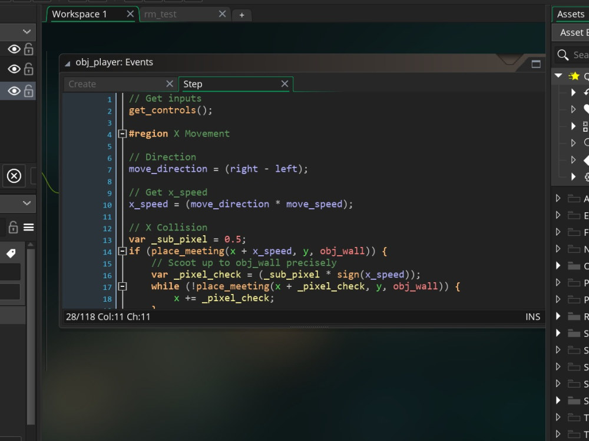Select the Step event tab
The height and width of the screenshot is (441, 589).
(x=193, y=84)
